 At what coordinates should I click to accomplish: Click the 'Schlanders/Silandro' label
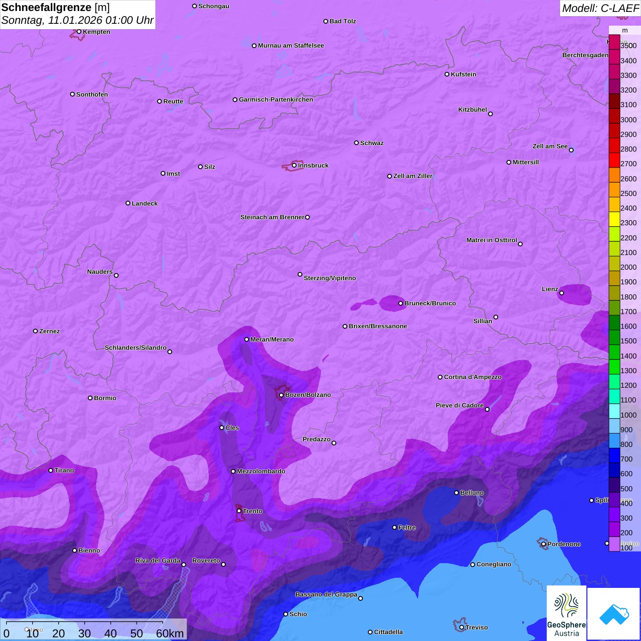pos(136,348)
